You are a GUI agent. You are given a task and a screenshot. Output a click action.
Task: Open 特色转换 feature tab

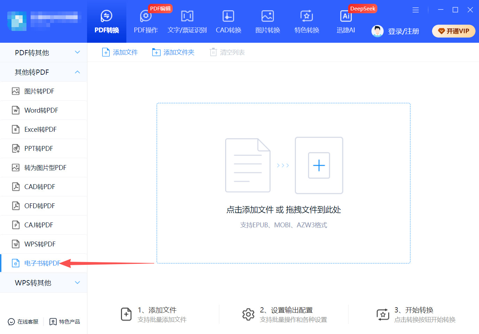tap(307, 22)
